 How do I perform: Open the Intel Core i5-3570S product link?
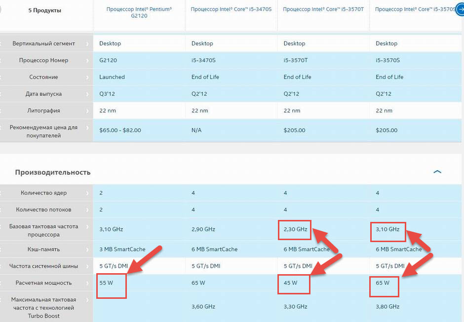click(x=415, y=9)
